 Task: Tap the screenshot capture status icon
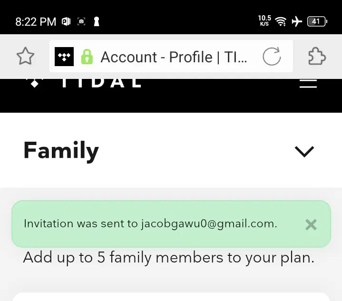[x=81, y=21]
